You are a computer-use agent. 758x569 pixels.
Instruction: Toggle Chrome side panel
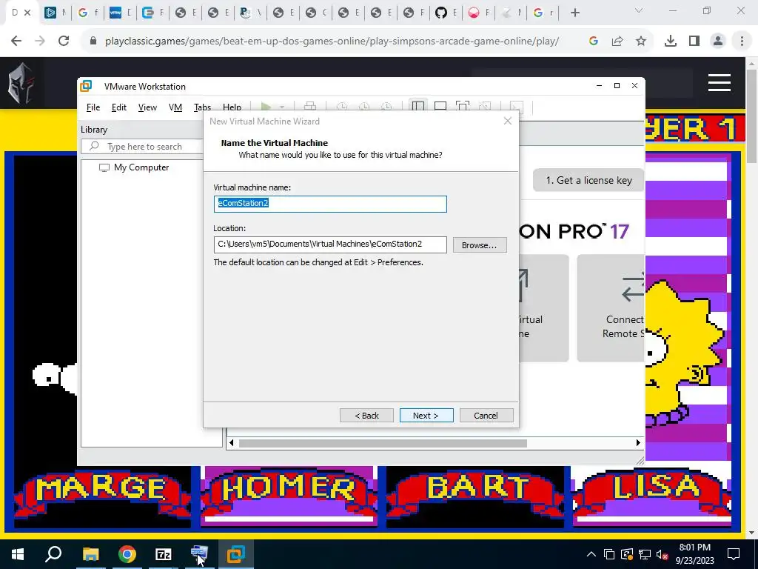click(x=694, y=41)
